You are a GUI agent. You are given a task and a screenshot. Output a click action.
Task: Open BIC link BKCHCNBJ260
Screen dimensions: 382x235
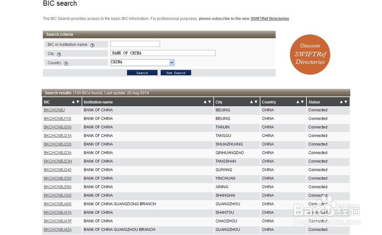[58, 178]
